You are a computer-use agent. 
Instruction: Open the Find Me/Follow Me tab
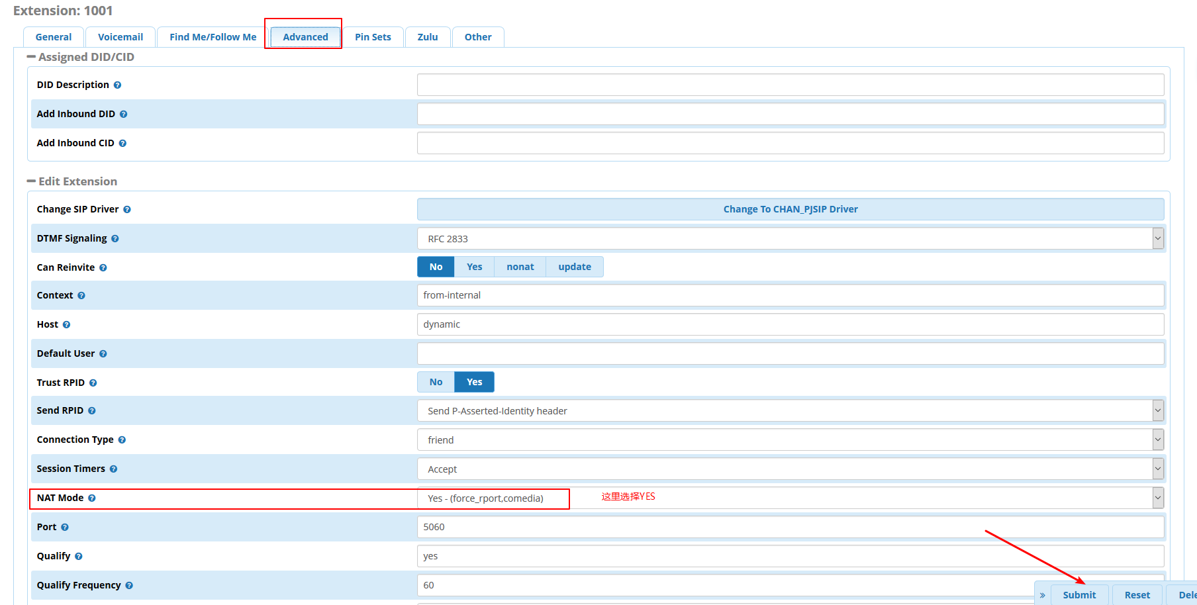coord(213,37)
